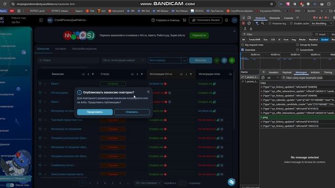This screenshot has height=188, width=335.
Task: Bookmark this page with star icon
Action: pyautogui.click(x=272, y=4)
